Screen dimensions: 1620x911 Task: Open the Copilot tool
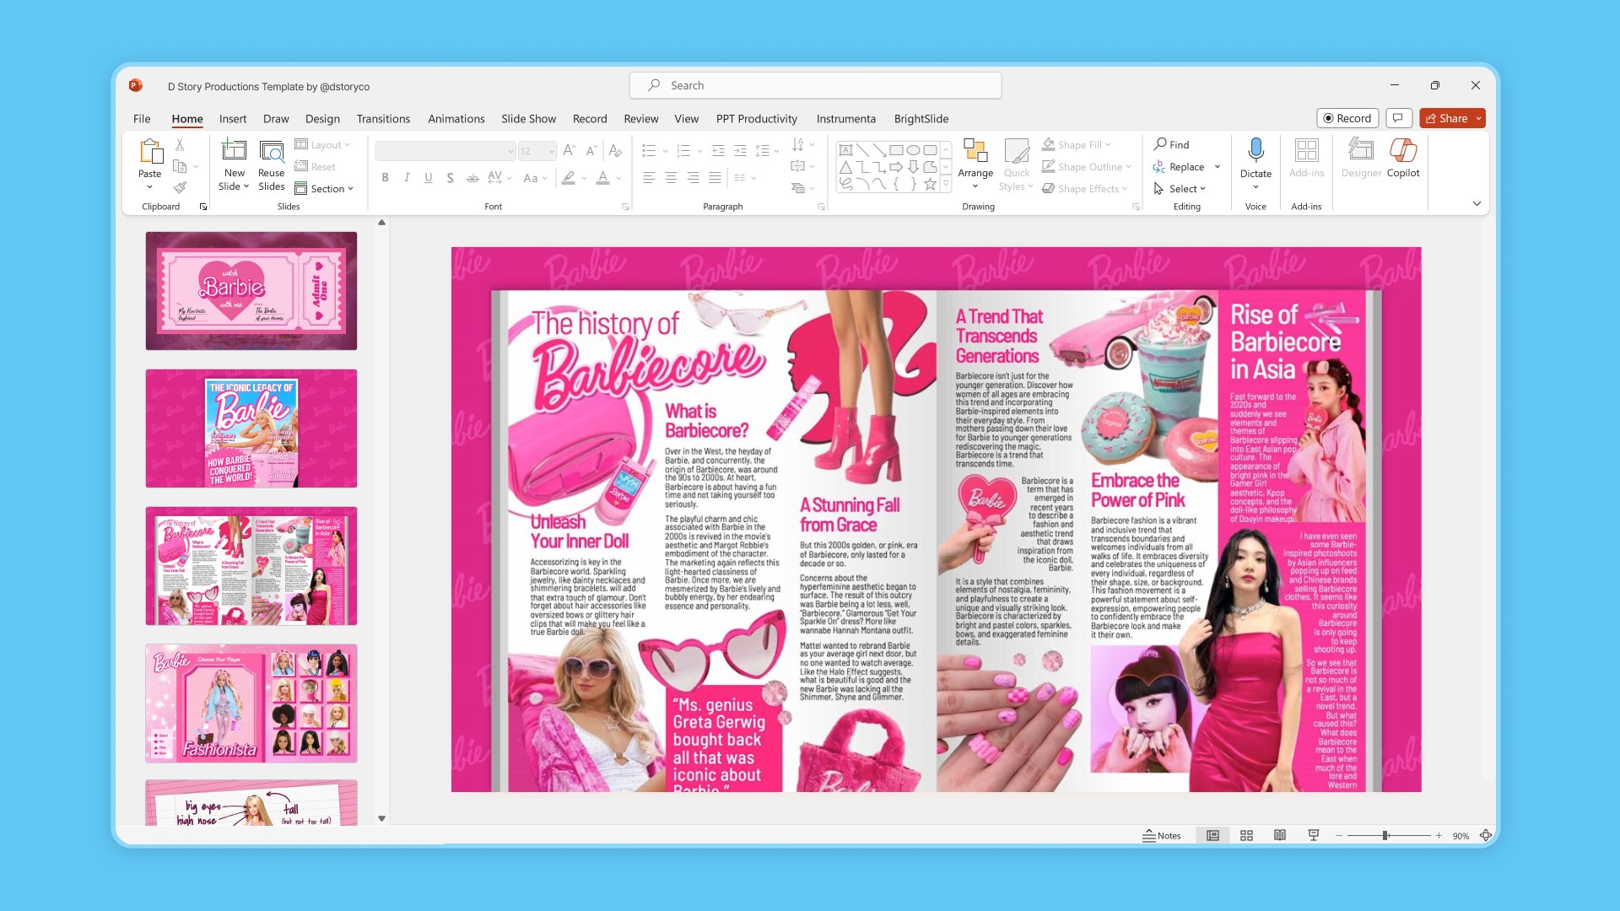[x=1402, y=151]
